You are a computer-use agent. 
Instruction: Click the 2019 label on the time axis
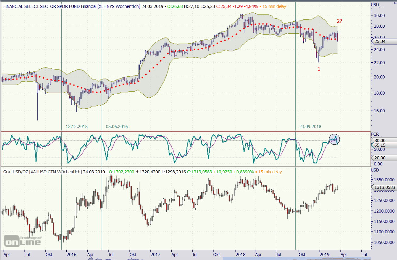(325, 254)
